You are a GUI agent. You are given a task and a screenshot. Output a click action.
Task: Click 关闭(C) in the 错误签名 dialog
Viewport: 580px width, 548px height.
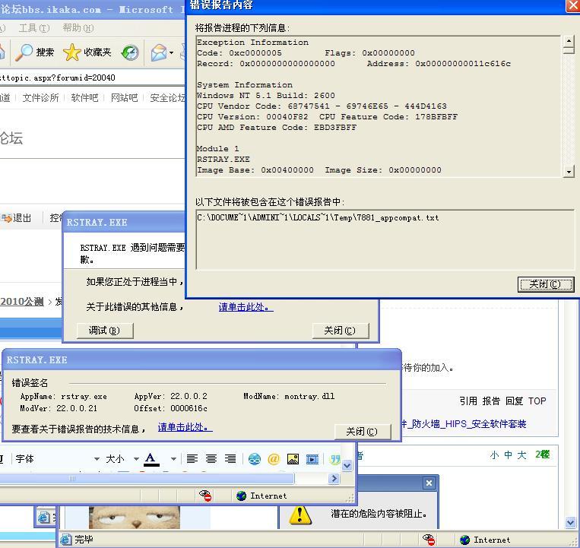click(363, 432)
